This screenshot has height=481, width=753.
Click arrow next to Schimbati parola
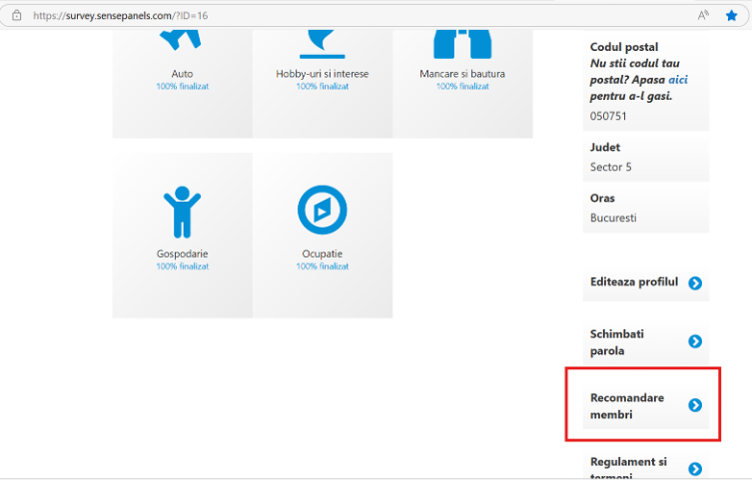click(695, 342)
